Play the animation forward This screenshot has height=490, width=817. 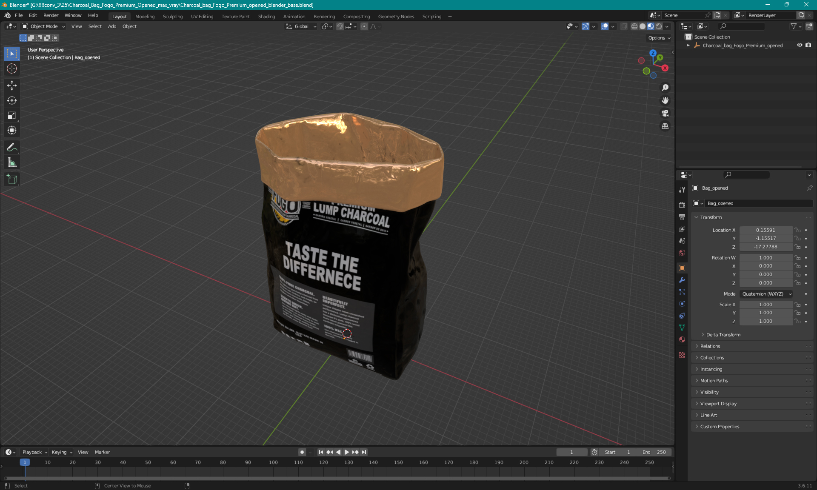[x=346, y=452]
